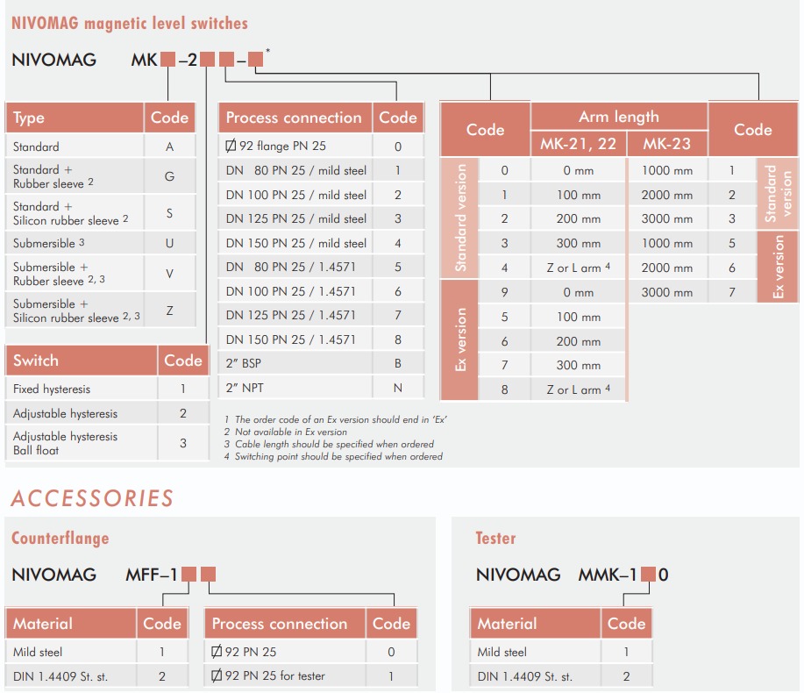Click footnote 1 about Ex version order code

pos(336,419)
